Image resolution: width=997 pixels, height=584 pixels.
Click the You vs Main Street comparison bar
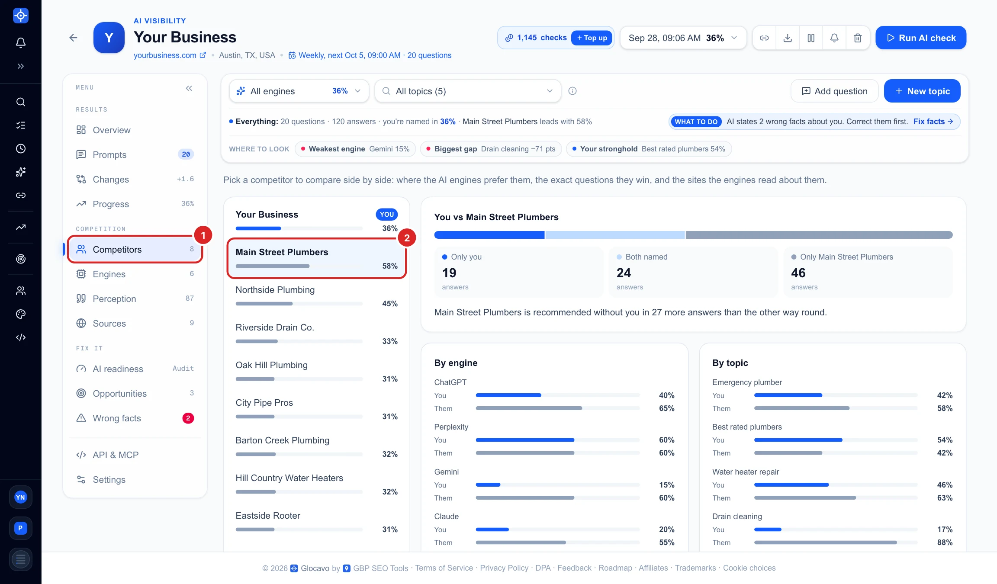pyautogui.click(x=693, y=235)
